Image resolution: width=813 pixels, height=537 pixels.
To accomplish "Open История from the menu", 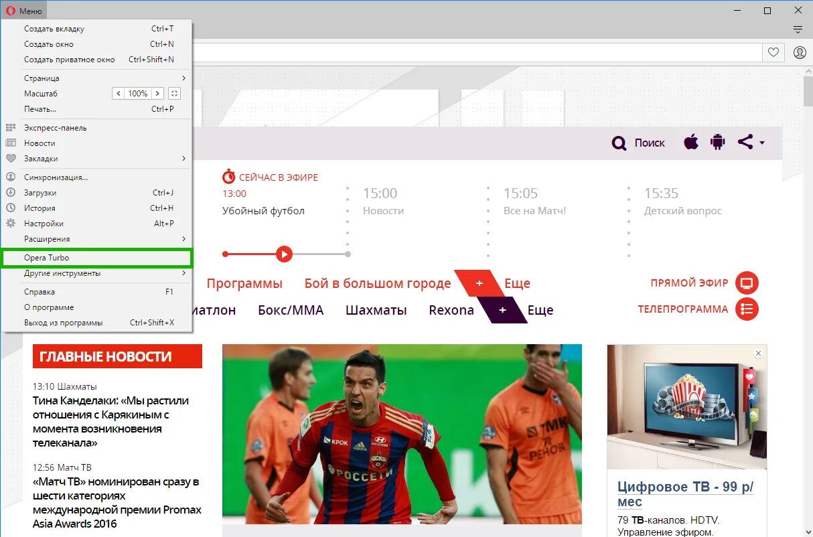I will click(96, 208).
